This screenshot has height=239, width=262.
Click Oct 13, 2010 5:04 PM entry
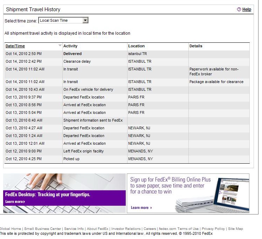pyautogui.click(x=23, y=112)
